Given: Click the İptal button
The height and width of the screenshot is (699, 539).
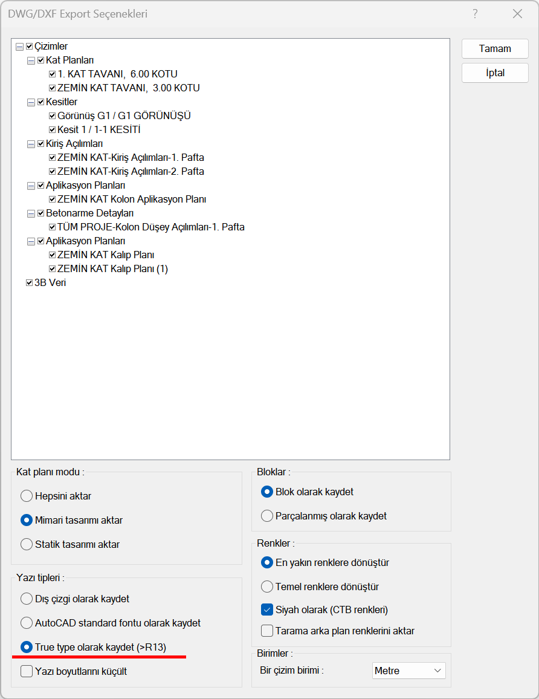Looking at the screenshot, I should tap(495, 73).
